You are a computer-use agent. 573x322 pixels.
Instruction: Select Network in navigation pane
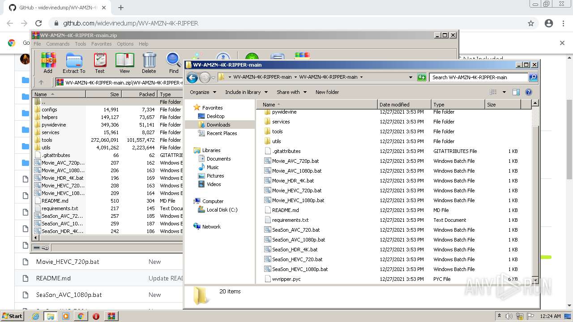coord(211,227)
